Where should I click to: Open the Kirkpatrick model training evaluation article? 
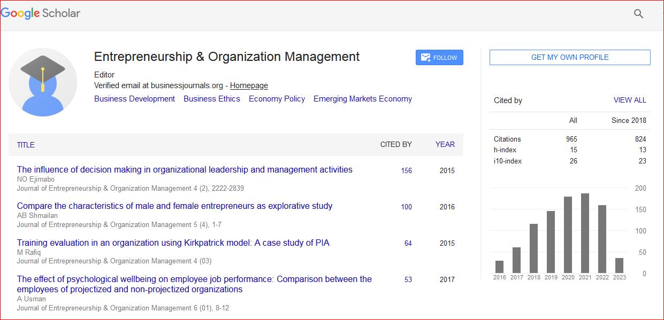point(173,243)
